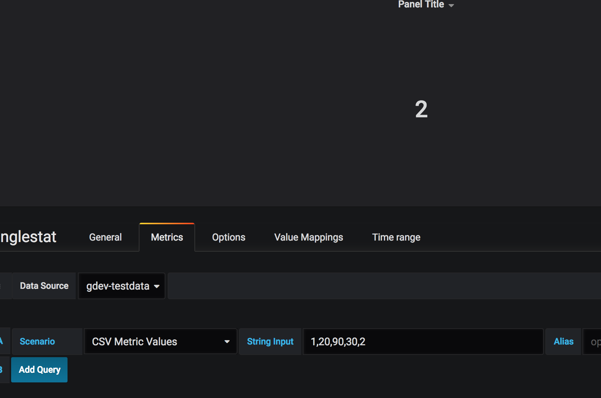Screen dimensions: 601x398
Task: Switch to the Options tab
Action: click(229, 237)
